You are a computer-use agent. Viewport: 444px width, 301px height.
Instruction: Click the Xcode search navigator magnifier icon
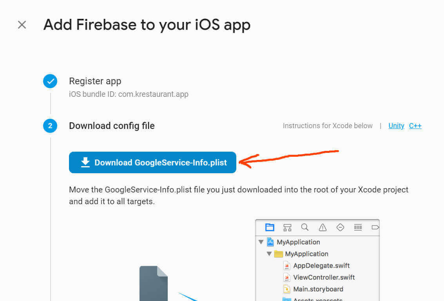pyautogui.click(x=305, y=227)
